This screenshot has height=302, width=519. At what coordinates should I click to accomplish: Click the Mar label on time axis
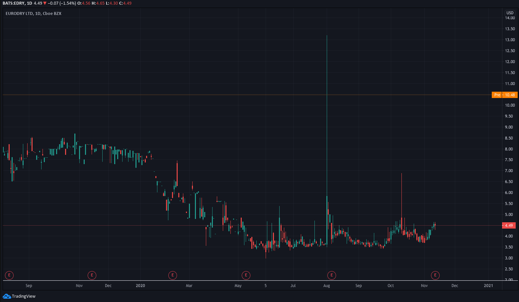point(189,286)
